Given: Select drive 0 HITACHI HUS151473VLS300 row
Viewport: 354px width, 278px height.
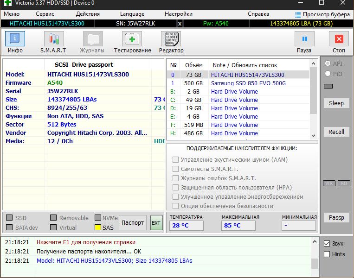Looking at the screenshot, I should pos(238,75).
